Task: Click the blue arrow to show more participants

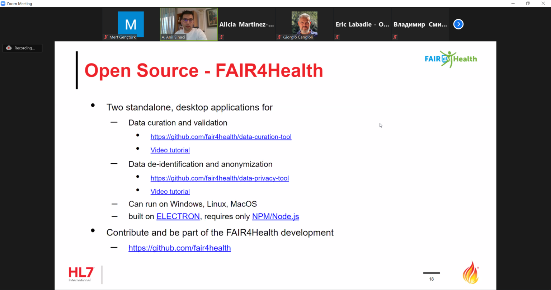Action: coord(458,24)
